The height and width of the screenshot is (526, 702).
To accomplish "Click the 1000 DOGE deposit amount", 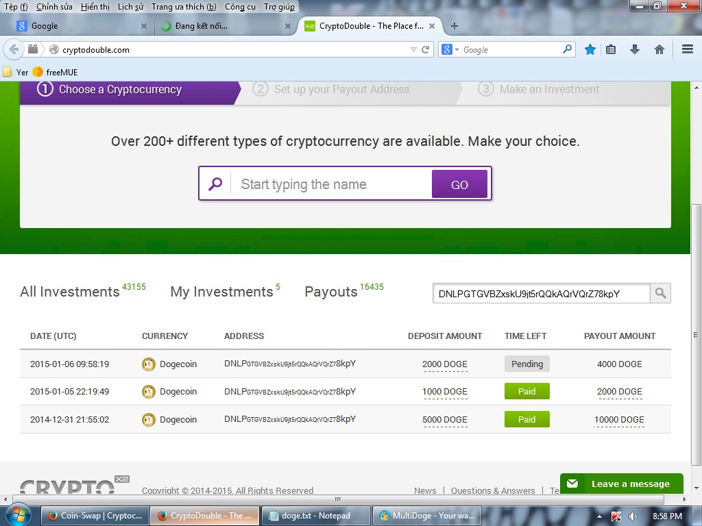I will [444, 391].
